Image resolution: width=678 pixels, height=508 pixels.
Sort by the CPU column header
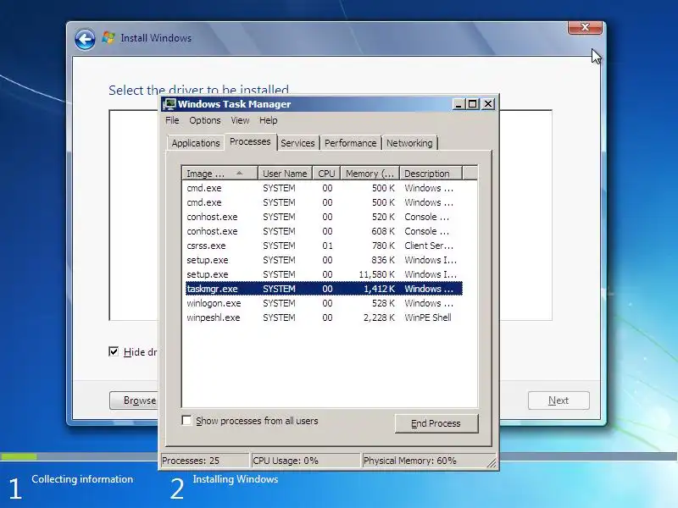(x=326, y=174)
